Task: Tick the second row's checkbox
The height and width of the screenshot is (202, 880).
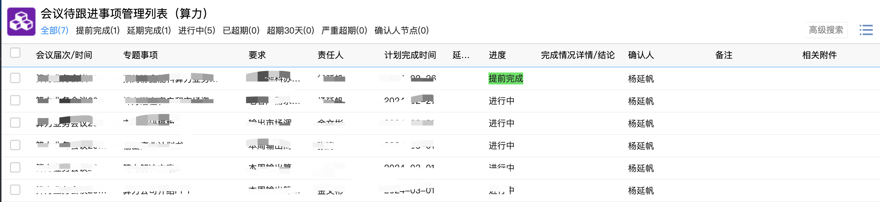Action: (x=15, y=100)
